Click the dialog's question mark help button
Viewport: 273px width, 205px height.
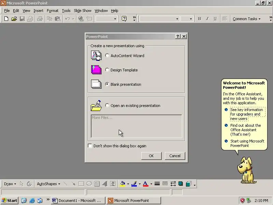tap(177, 37)
